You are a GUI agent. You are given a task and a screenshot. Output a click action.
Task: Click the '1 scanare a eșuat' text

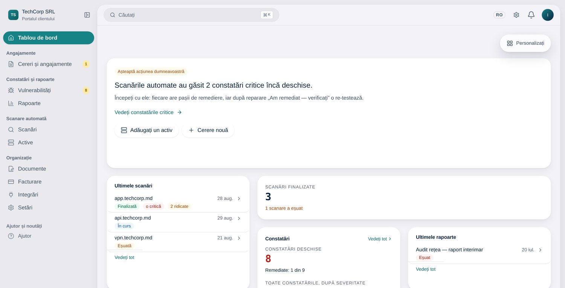pos(284,208)
